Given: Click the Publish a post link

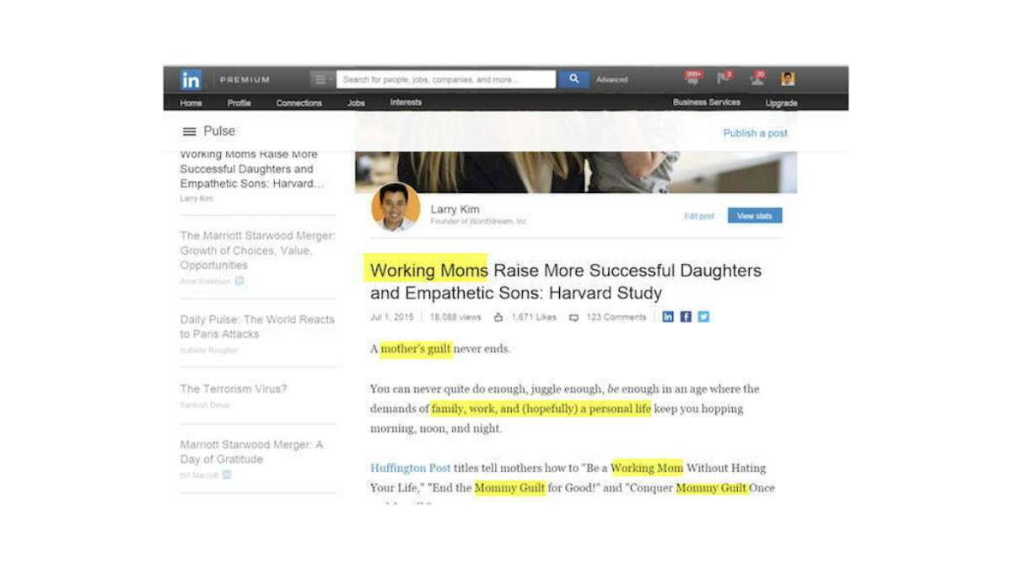Looking at the screenshot, I should point(755,132).
